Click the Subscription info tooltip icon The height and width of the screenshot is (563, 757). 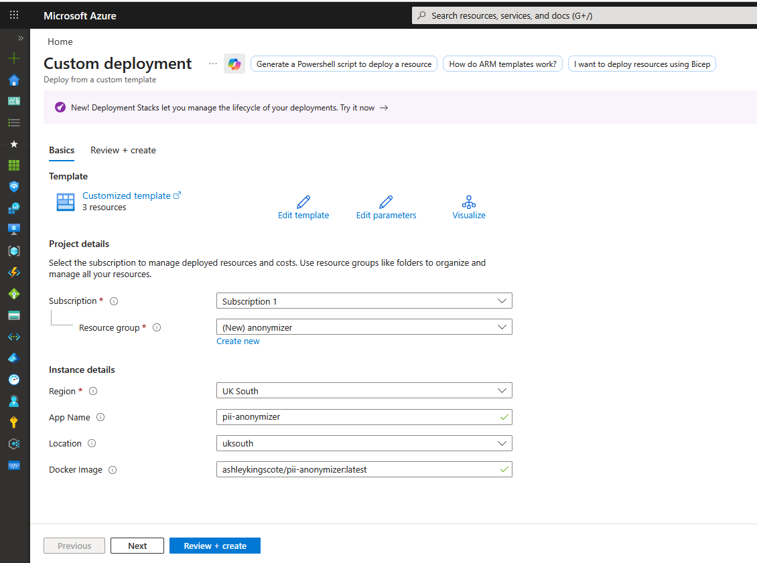(x=113, y=301)
